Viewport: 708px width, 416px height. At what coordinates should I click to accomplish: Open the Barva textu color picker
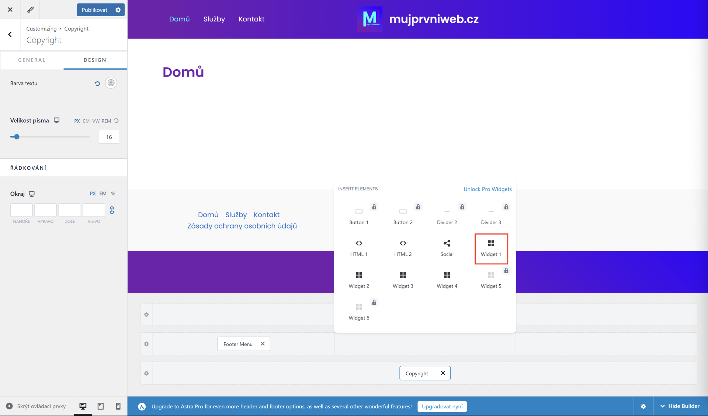click(111, 83)
